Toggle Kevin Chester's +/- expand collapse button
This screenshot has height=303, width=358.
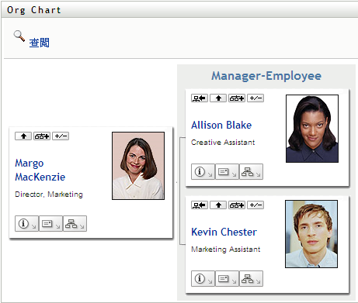tap(255, 205)
